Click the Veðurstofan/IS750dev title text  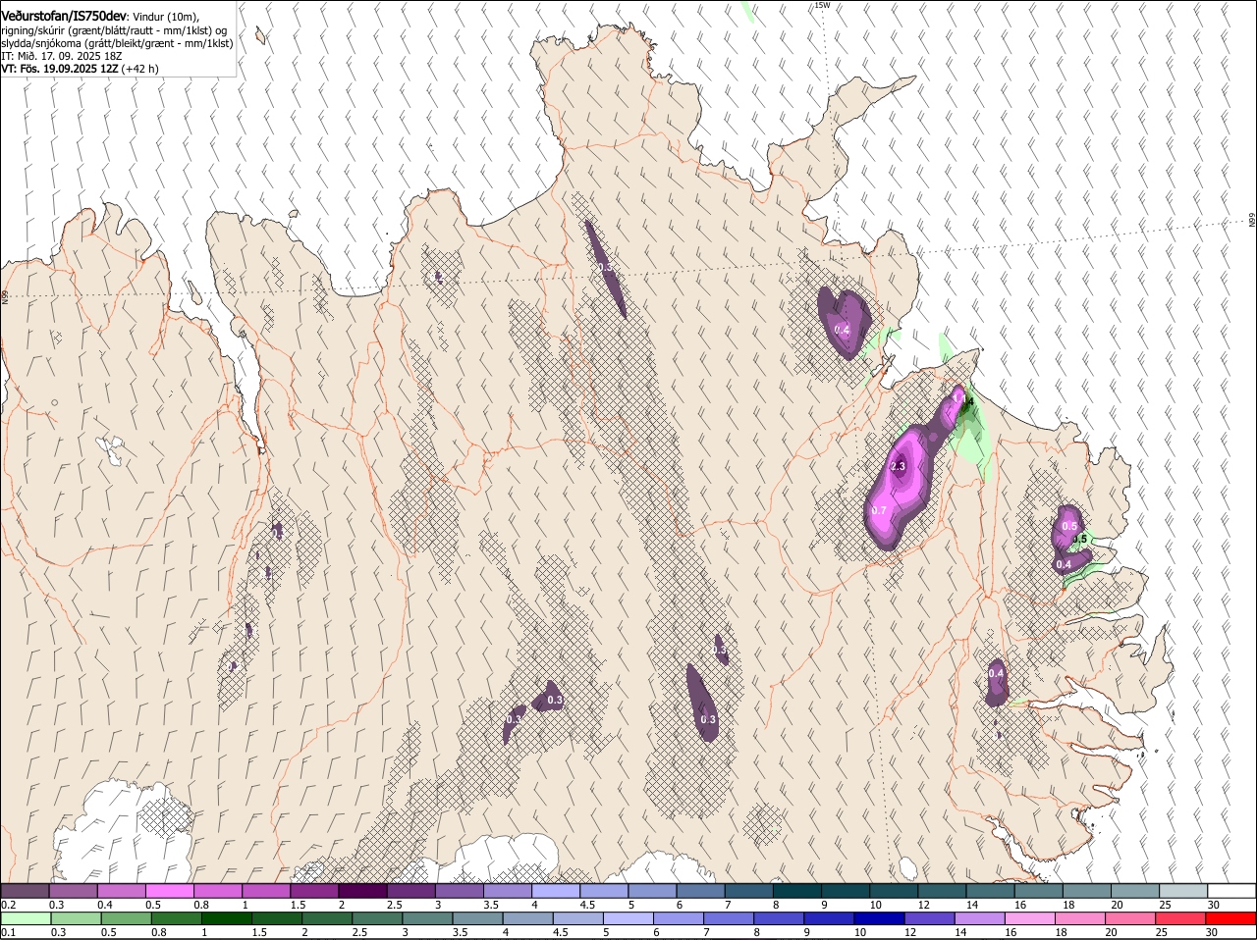(64, 16)
